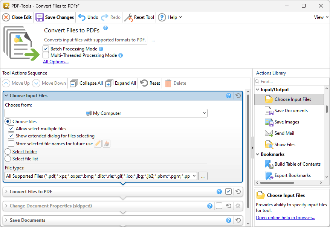
Task: Expand All actions in the sequence
Action: click(121, 83)
